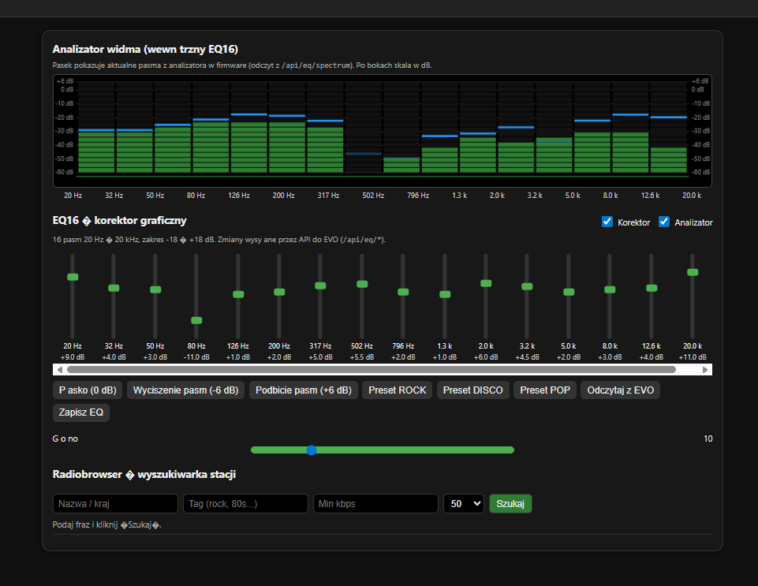The image size is (758, 586).
Task: Focus the Nazwa / kraj input field
Action: coord(115,503)
